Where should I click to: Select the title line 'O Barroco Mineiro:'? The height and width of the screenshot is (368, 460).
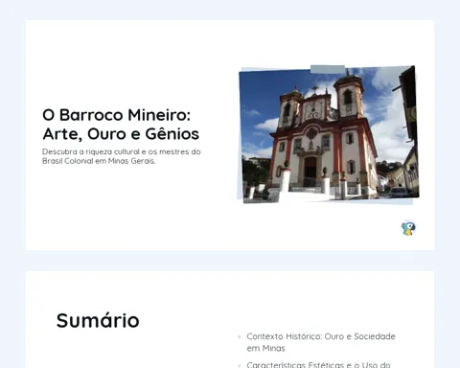116,115
